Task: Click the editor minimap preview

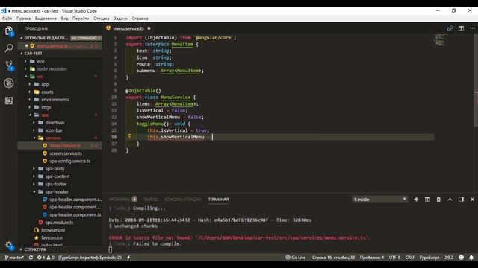Action: tap(440, 40)
